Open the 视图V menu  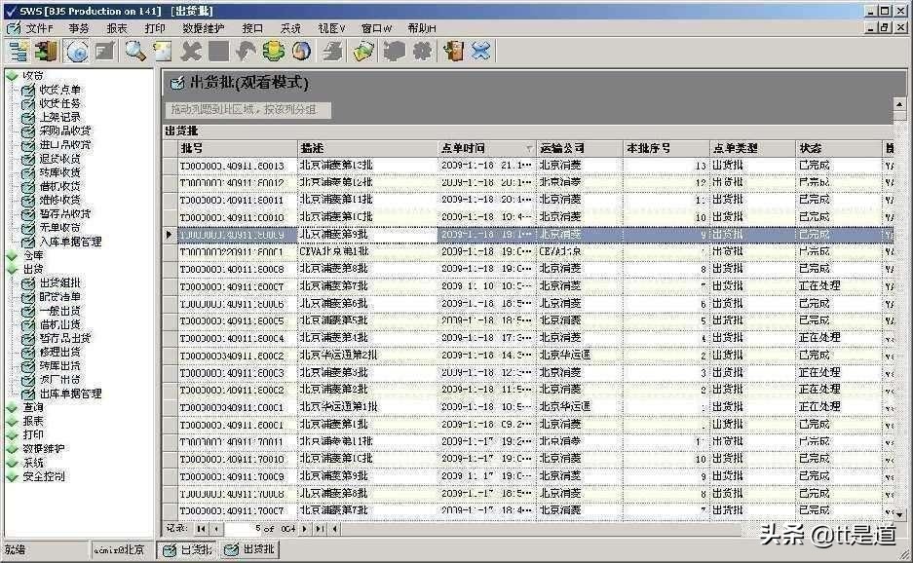(331, 28)
